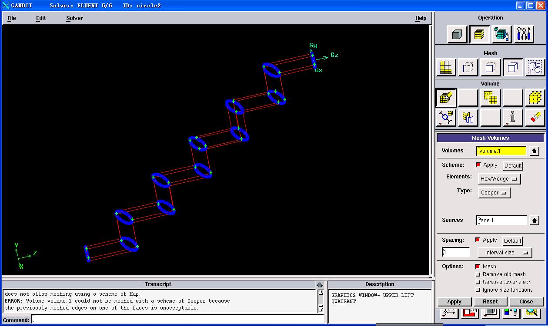Click the GRAPHICS WINDOW description text
This screenshot has width=548, height=326.
[372, 298]
